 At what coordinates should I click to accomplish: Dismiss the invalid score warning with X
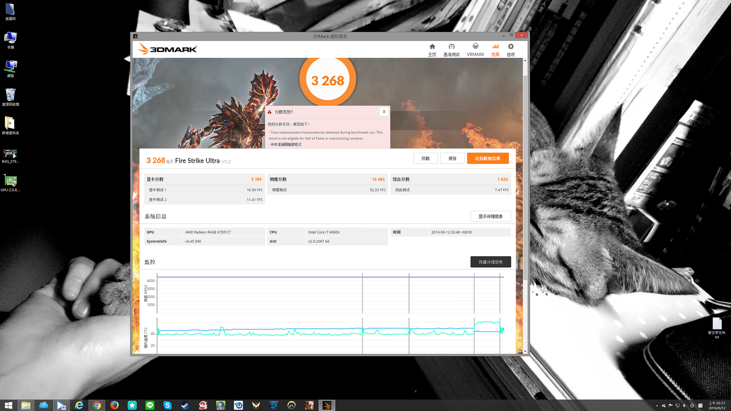click(x=384, y=112)
